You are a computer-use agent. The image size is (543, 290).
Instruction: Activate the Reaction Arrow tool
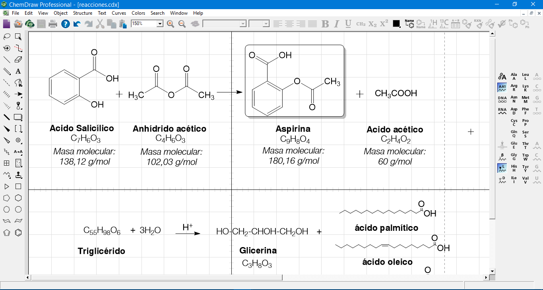coord(18,95)
